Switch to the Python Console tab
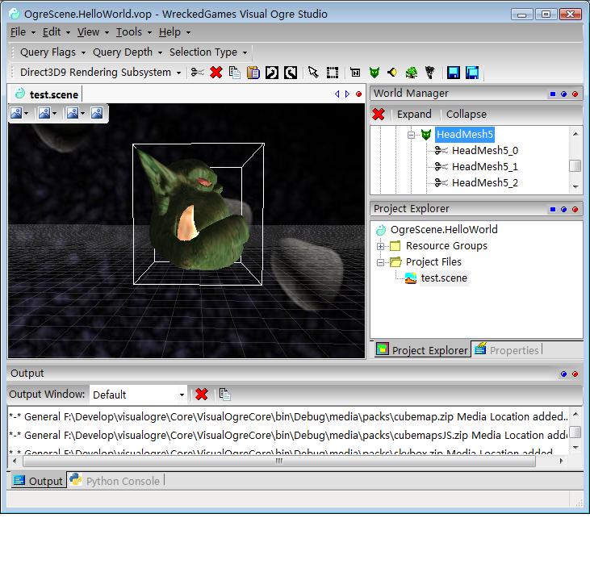Image resolution: width=590 pixels, height=568 pixels. (123, 481)
